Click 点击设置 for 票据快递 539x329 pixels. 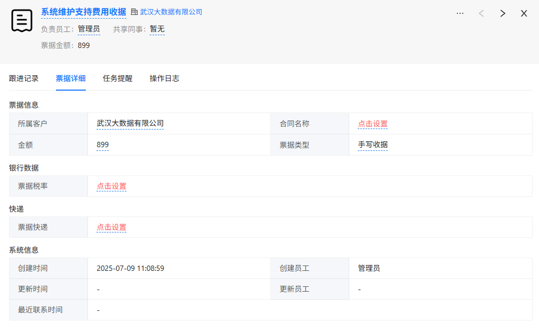click(x=111, y=227)
